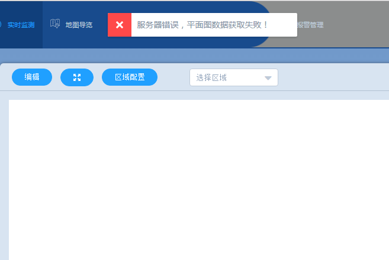The height and width of the screenshot is (260, 389).
Task: Click the map icon beside 地图导览
Action: (x=55, y=24)
